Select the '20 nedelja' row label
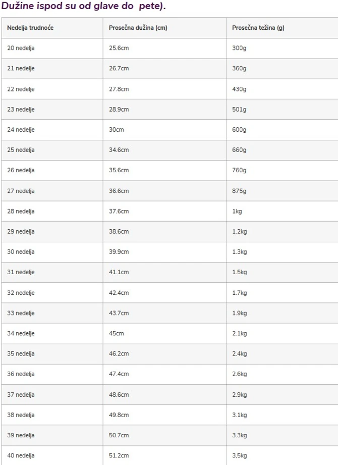 (21, 48)
